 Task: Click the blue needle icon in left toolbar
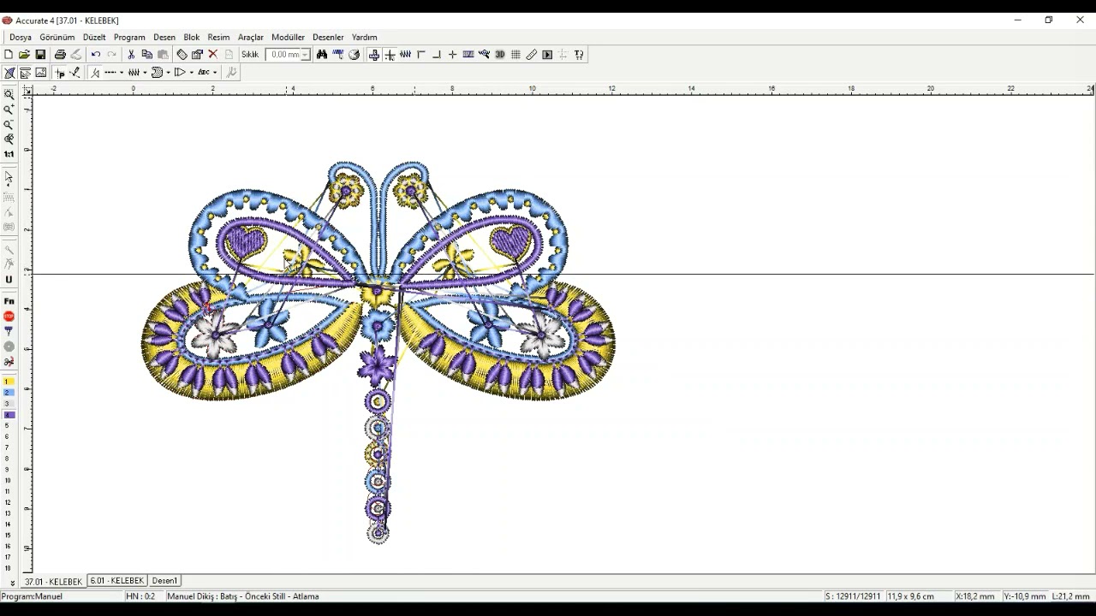[x=9, y=331]
